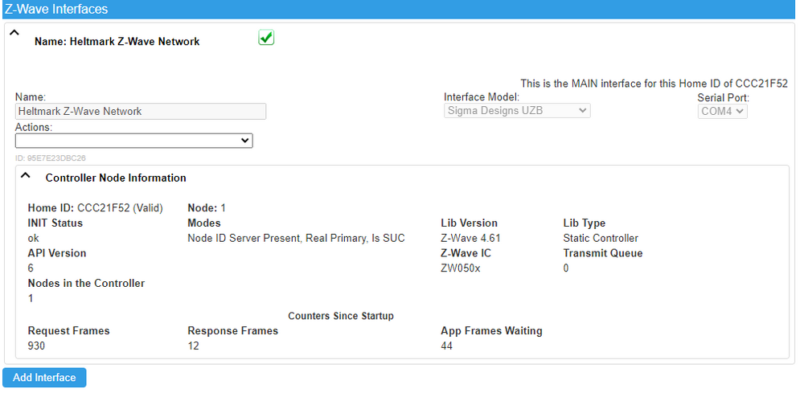The width and height of the screenshot is (804, 397).
Task: Click the MAIN interface Home ID message
Action: pos(654,83)
